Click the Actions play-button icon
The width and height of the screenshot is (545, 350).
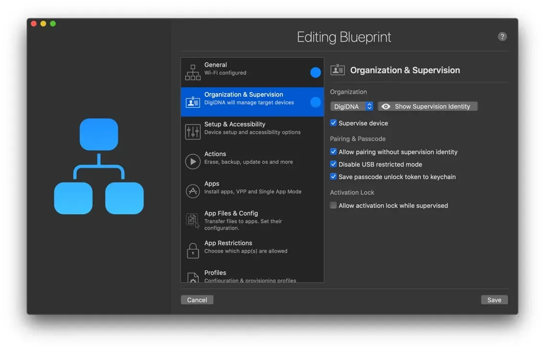[192, 161]
